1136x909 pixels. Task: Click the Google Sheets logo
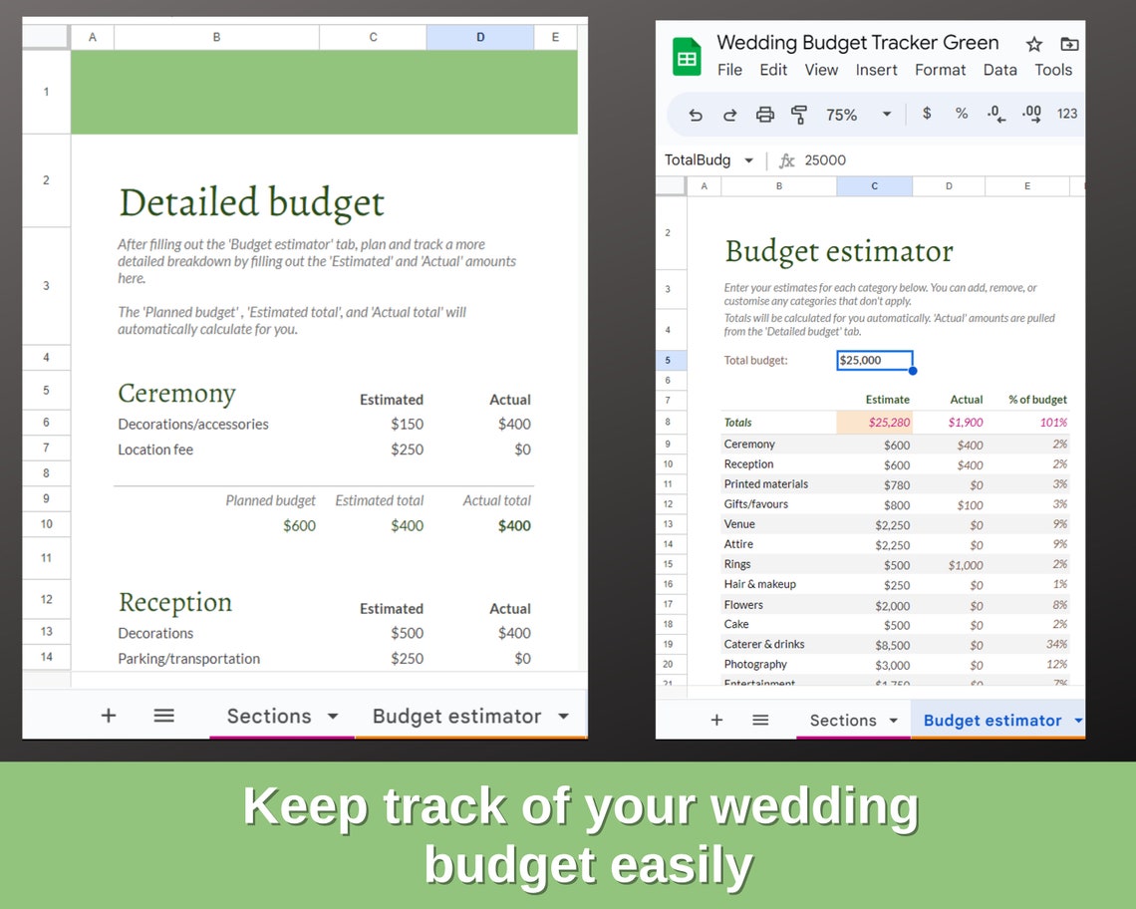687,56
